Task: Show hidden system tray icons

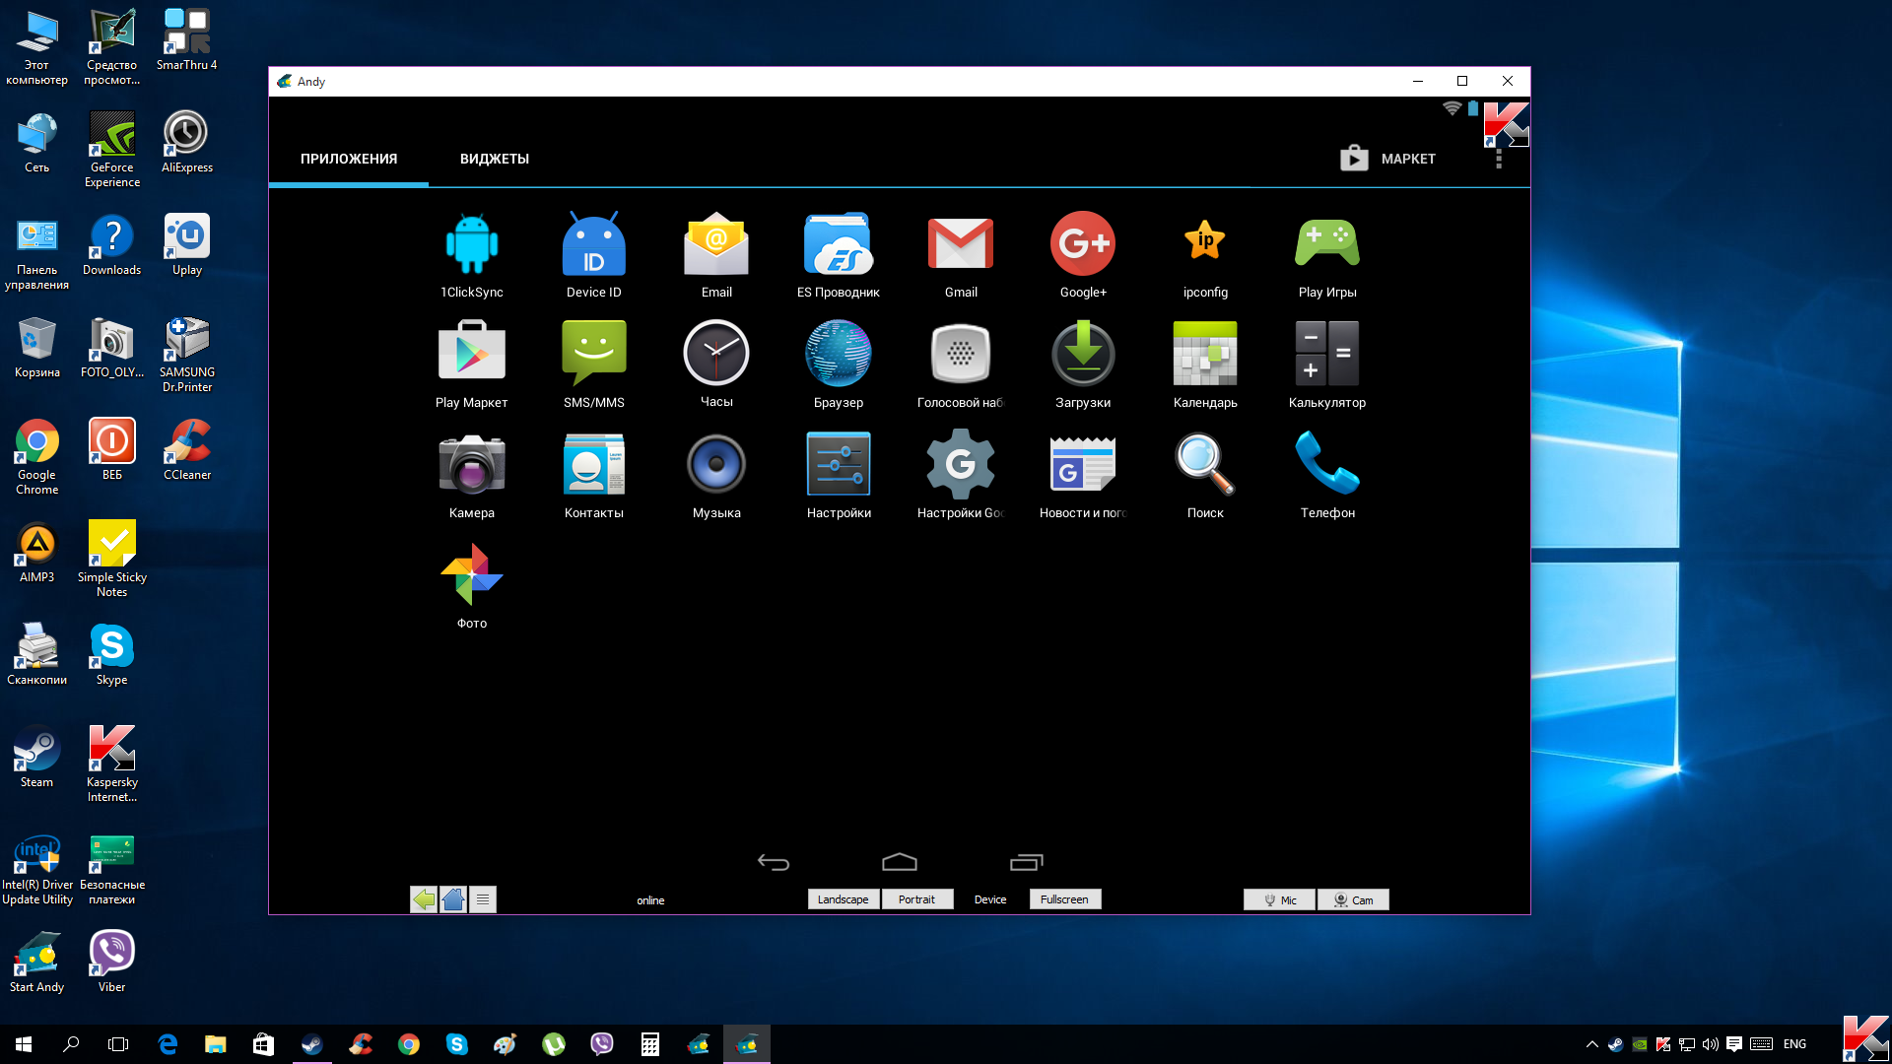Action: click(x=1591, y=1044)
